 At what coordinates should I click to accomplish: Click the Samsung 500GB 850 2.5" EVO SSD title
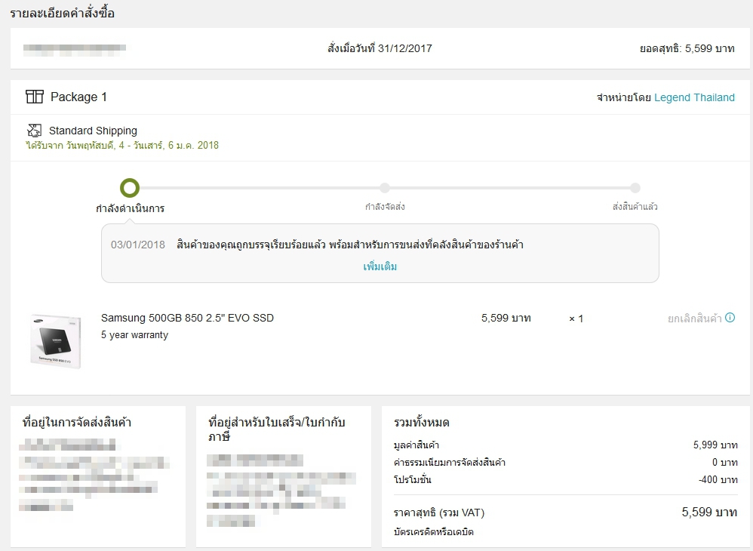[187, 318]
